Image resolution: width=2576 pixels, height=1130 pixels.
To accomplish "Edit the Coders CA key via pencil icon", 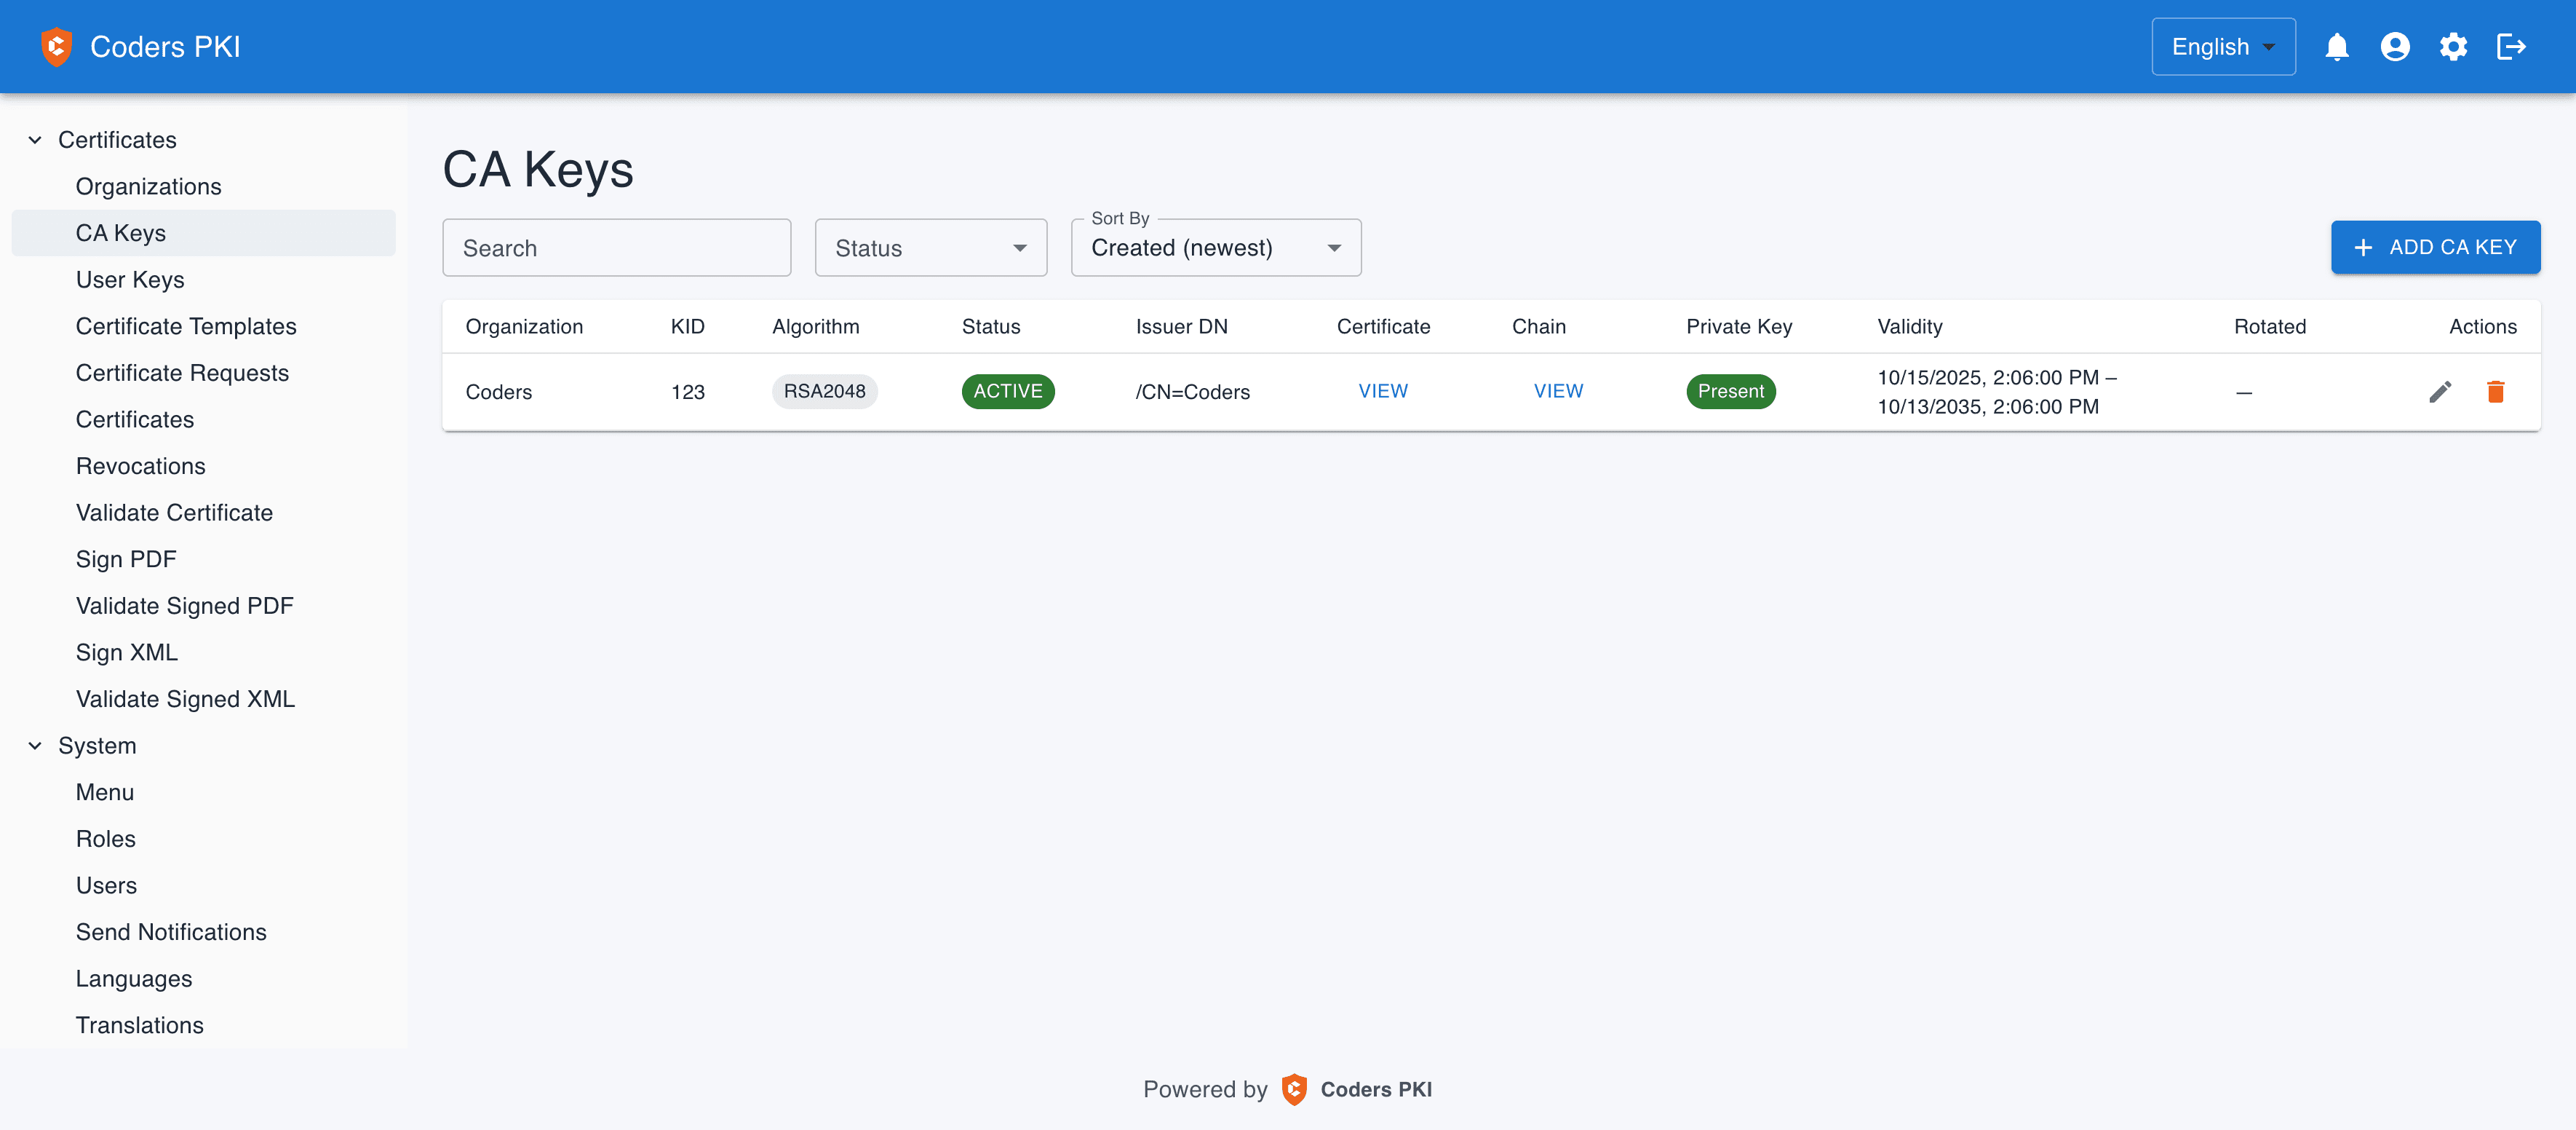I will (2440, 391).
